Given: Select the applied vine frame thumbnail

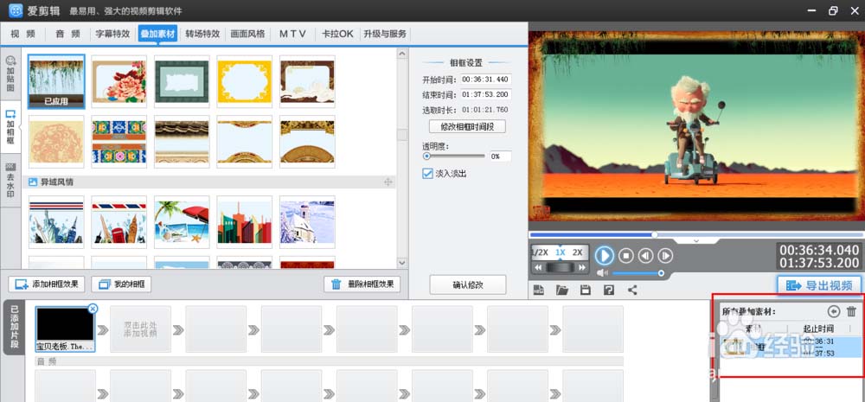Looking at the screenshot, I should 56,81.
